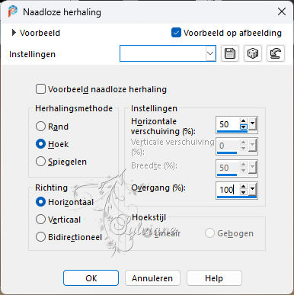This screenshot has height=295, width=294.
Task: Uncheck Voorbeeld op afbeelding
Action: click(x=176, y=33)
